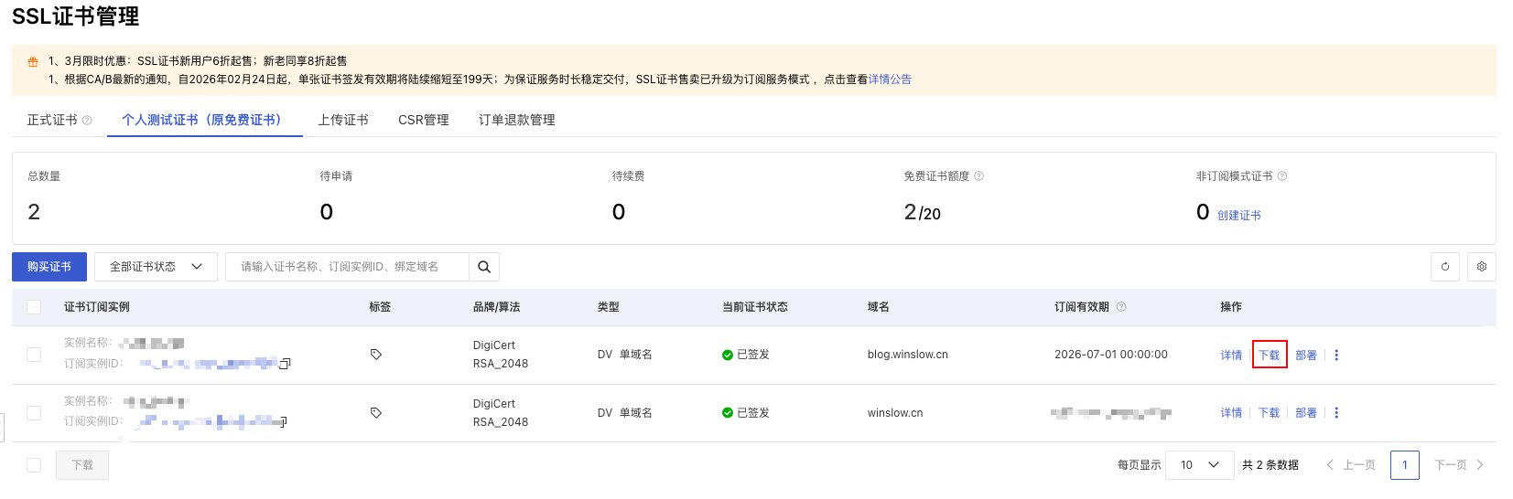1513x499 pixels.
Task: Open the table settings gear icon
Action: (1482, 267)
